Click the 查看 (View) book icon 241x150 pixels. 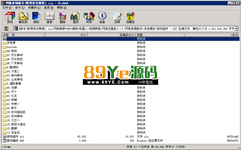[x=49, y=18]
